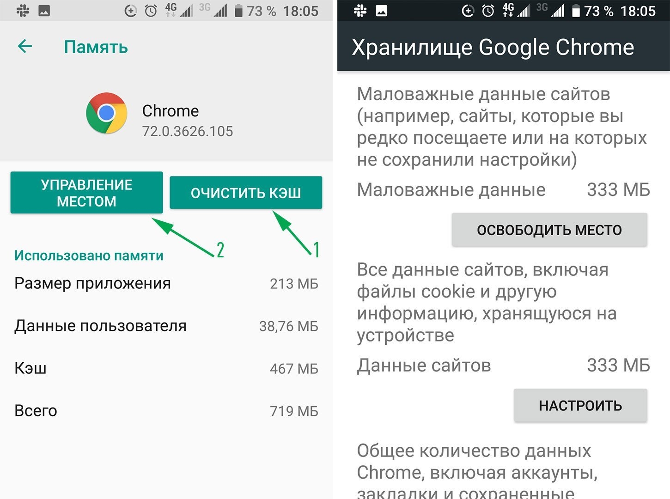
Task: Tap the Slack icon in the left status bar
Action: click(23, 11)
